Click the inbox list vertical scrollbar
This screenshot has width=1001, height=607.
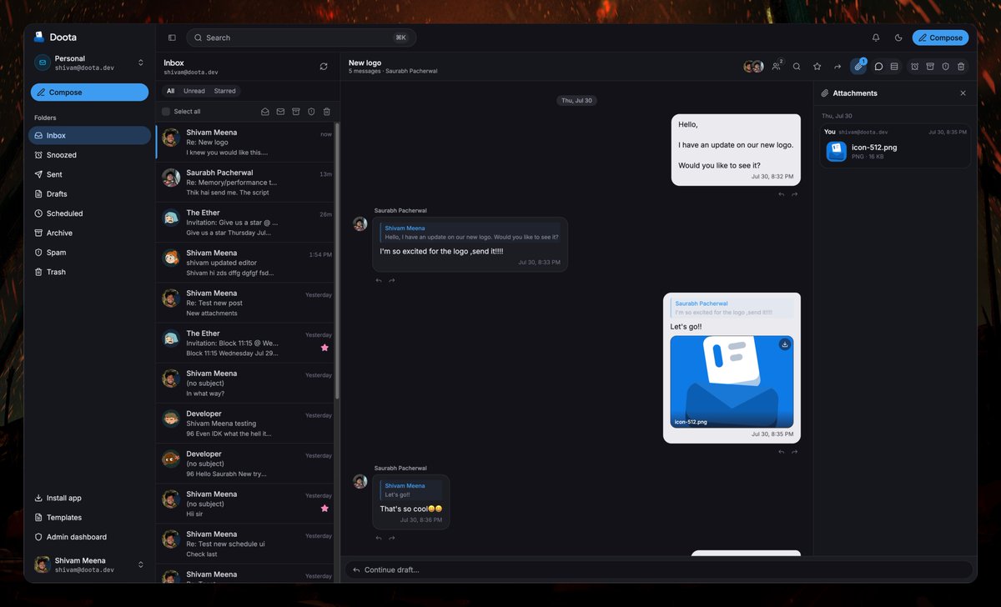[337, 261]
